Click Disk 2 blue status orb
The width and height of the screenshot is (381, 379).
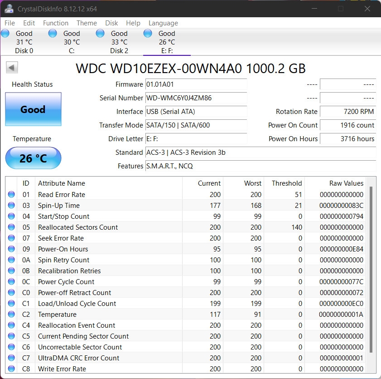tap(100, 33)
